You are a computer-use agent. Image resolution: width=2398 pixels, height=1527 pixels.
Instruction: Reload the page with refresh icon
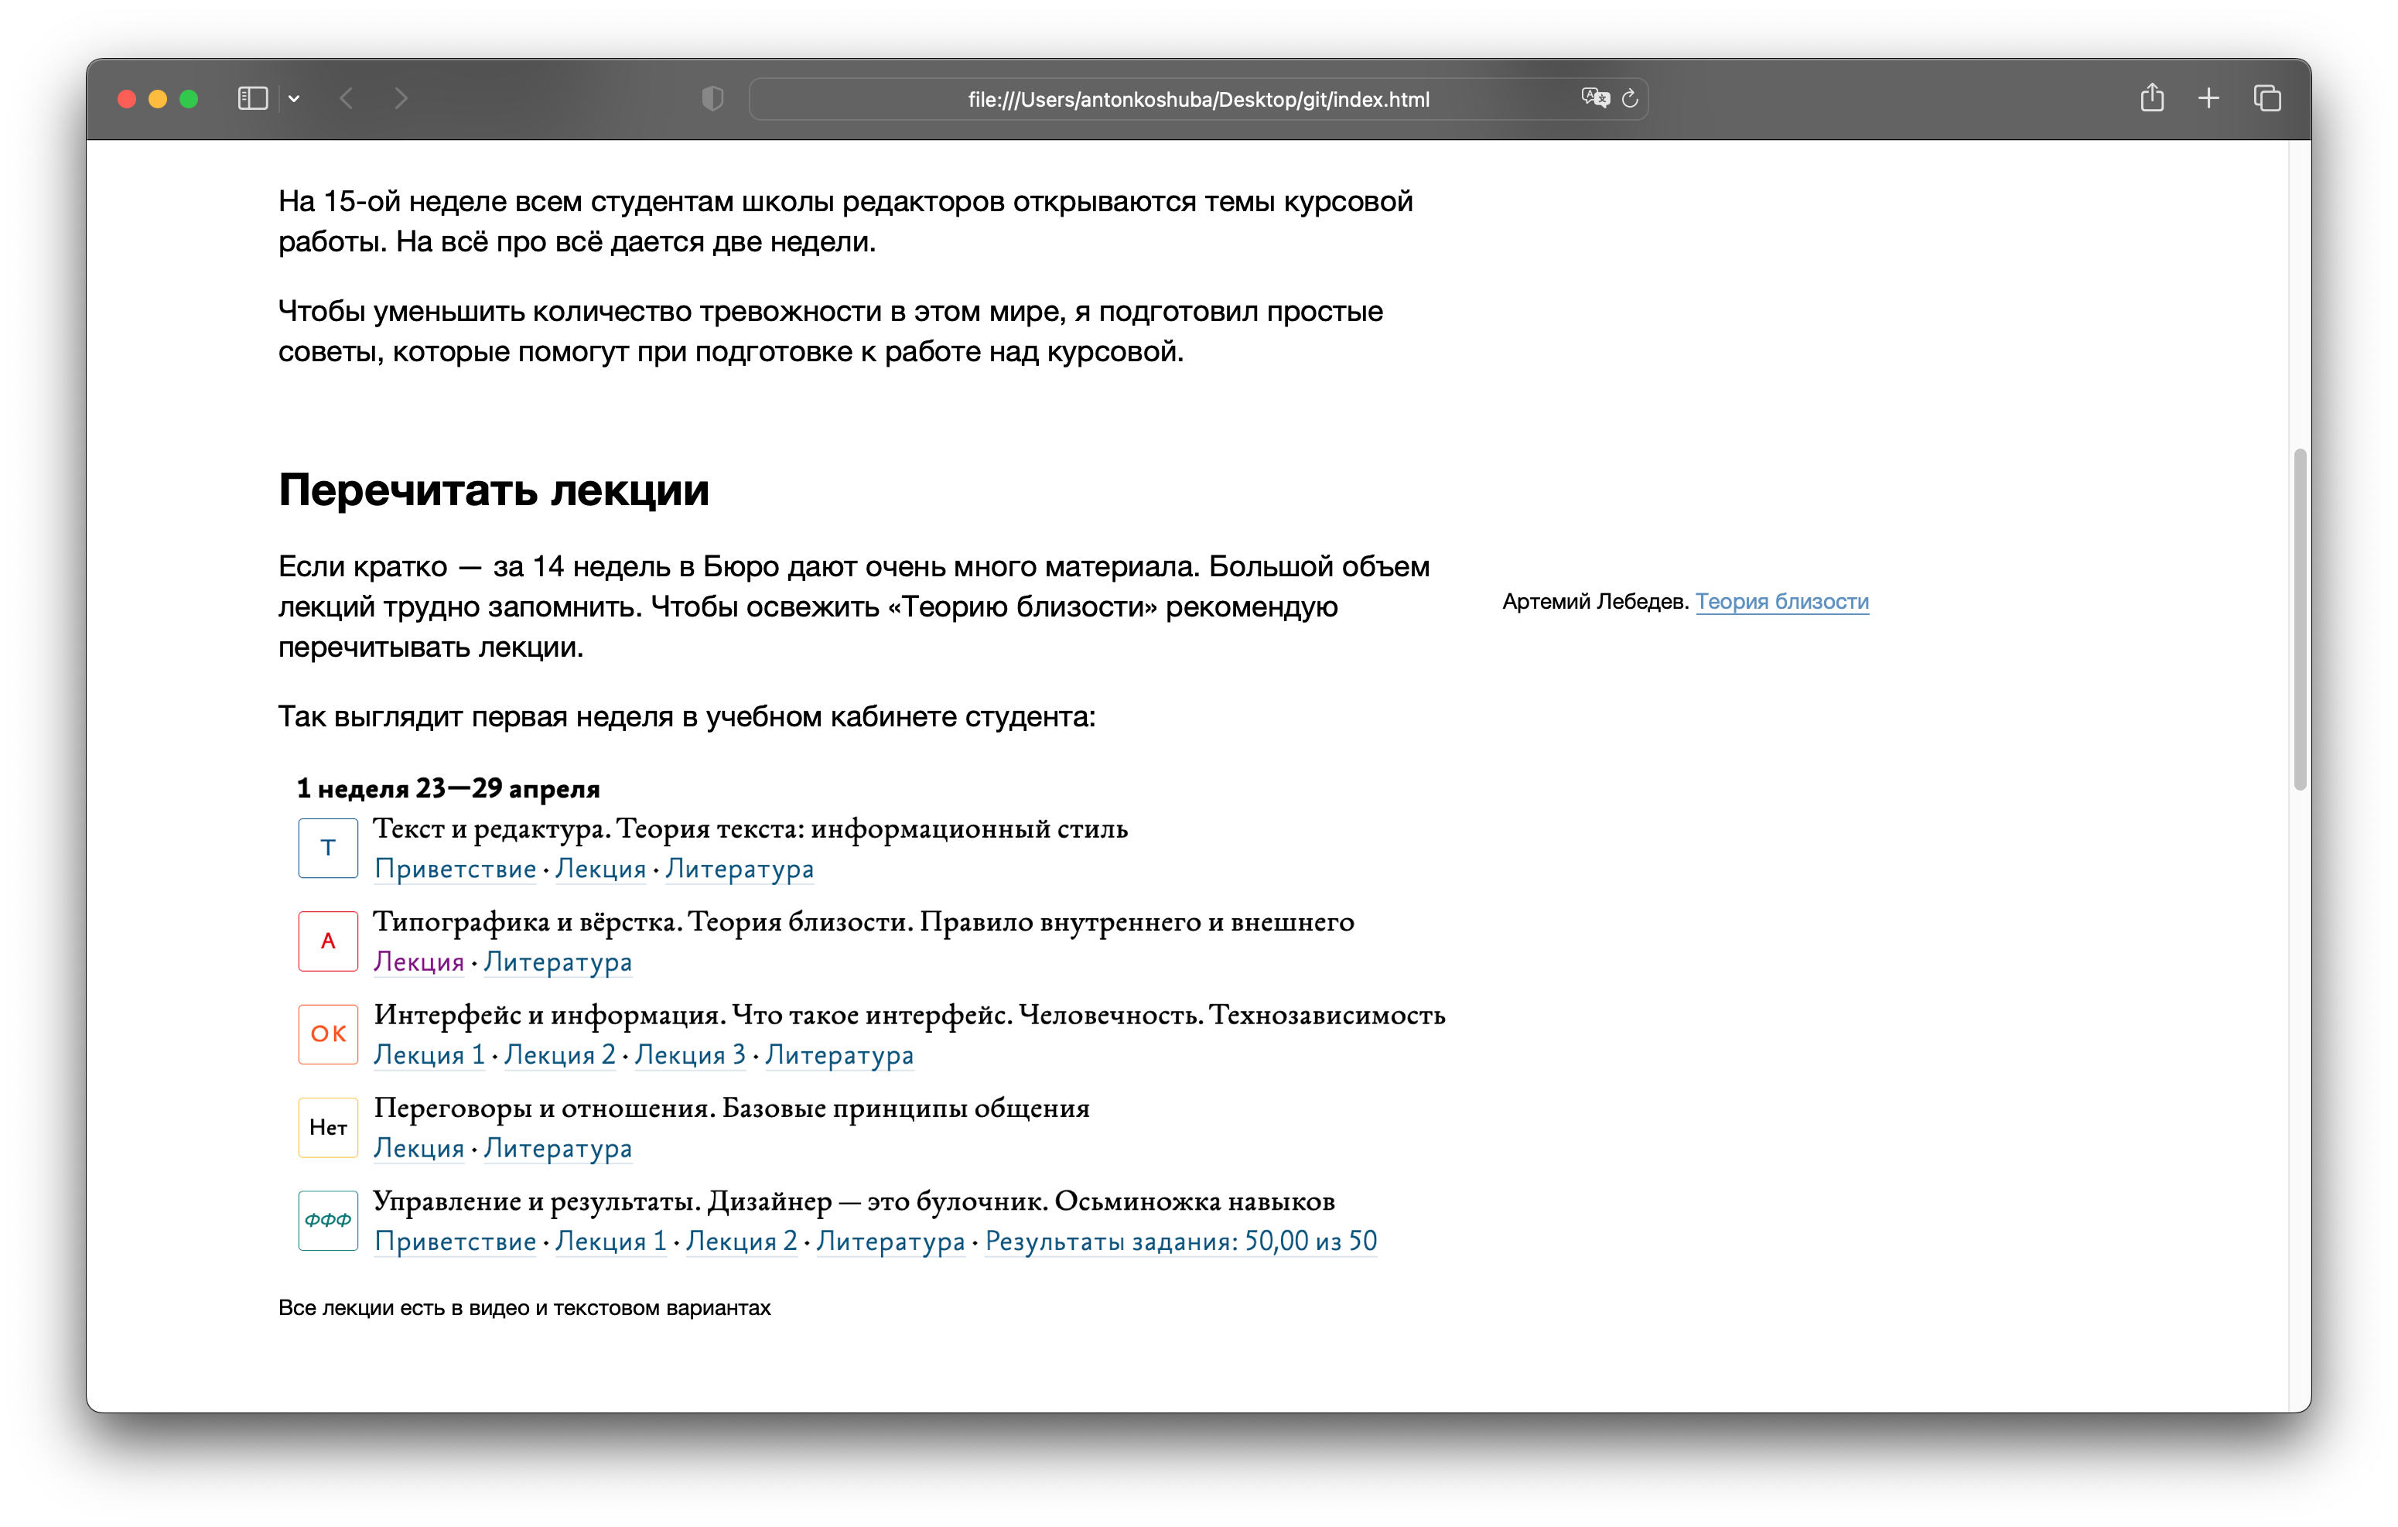(x=1630, y=98)
